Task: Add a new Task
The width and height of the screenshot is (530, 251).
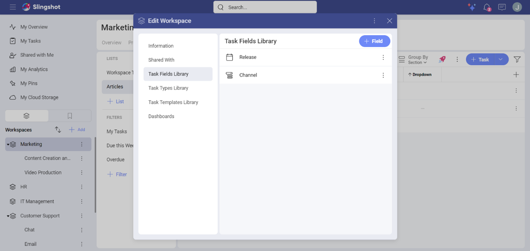Action: 480,59
